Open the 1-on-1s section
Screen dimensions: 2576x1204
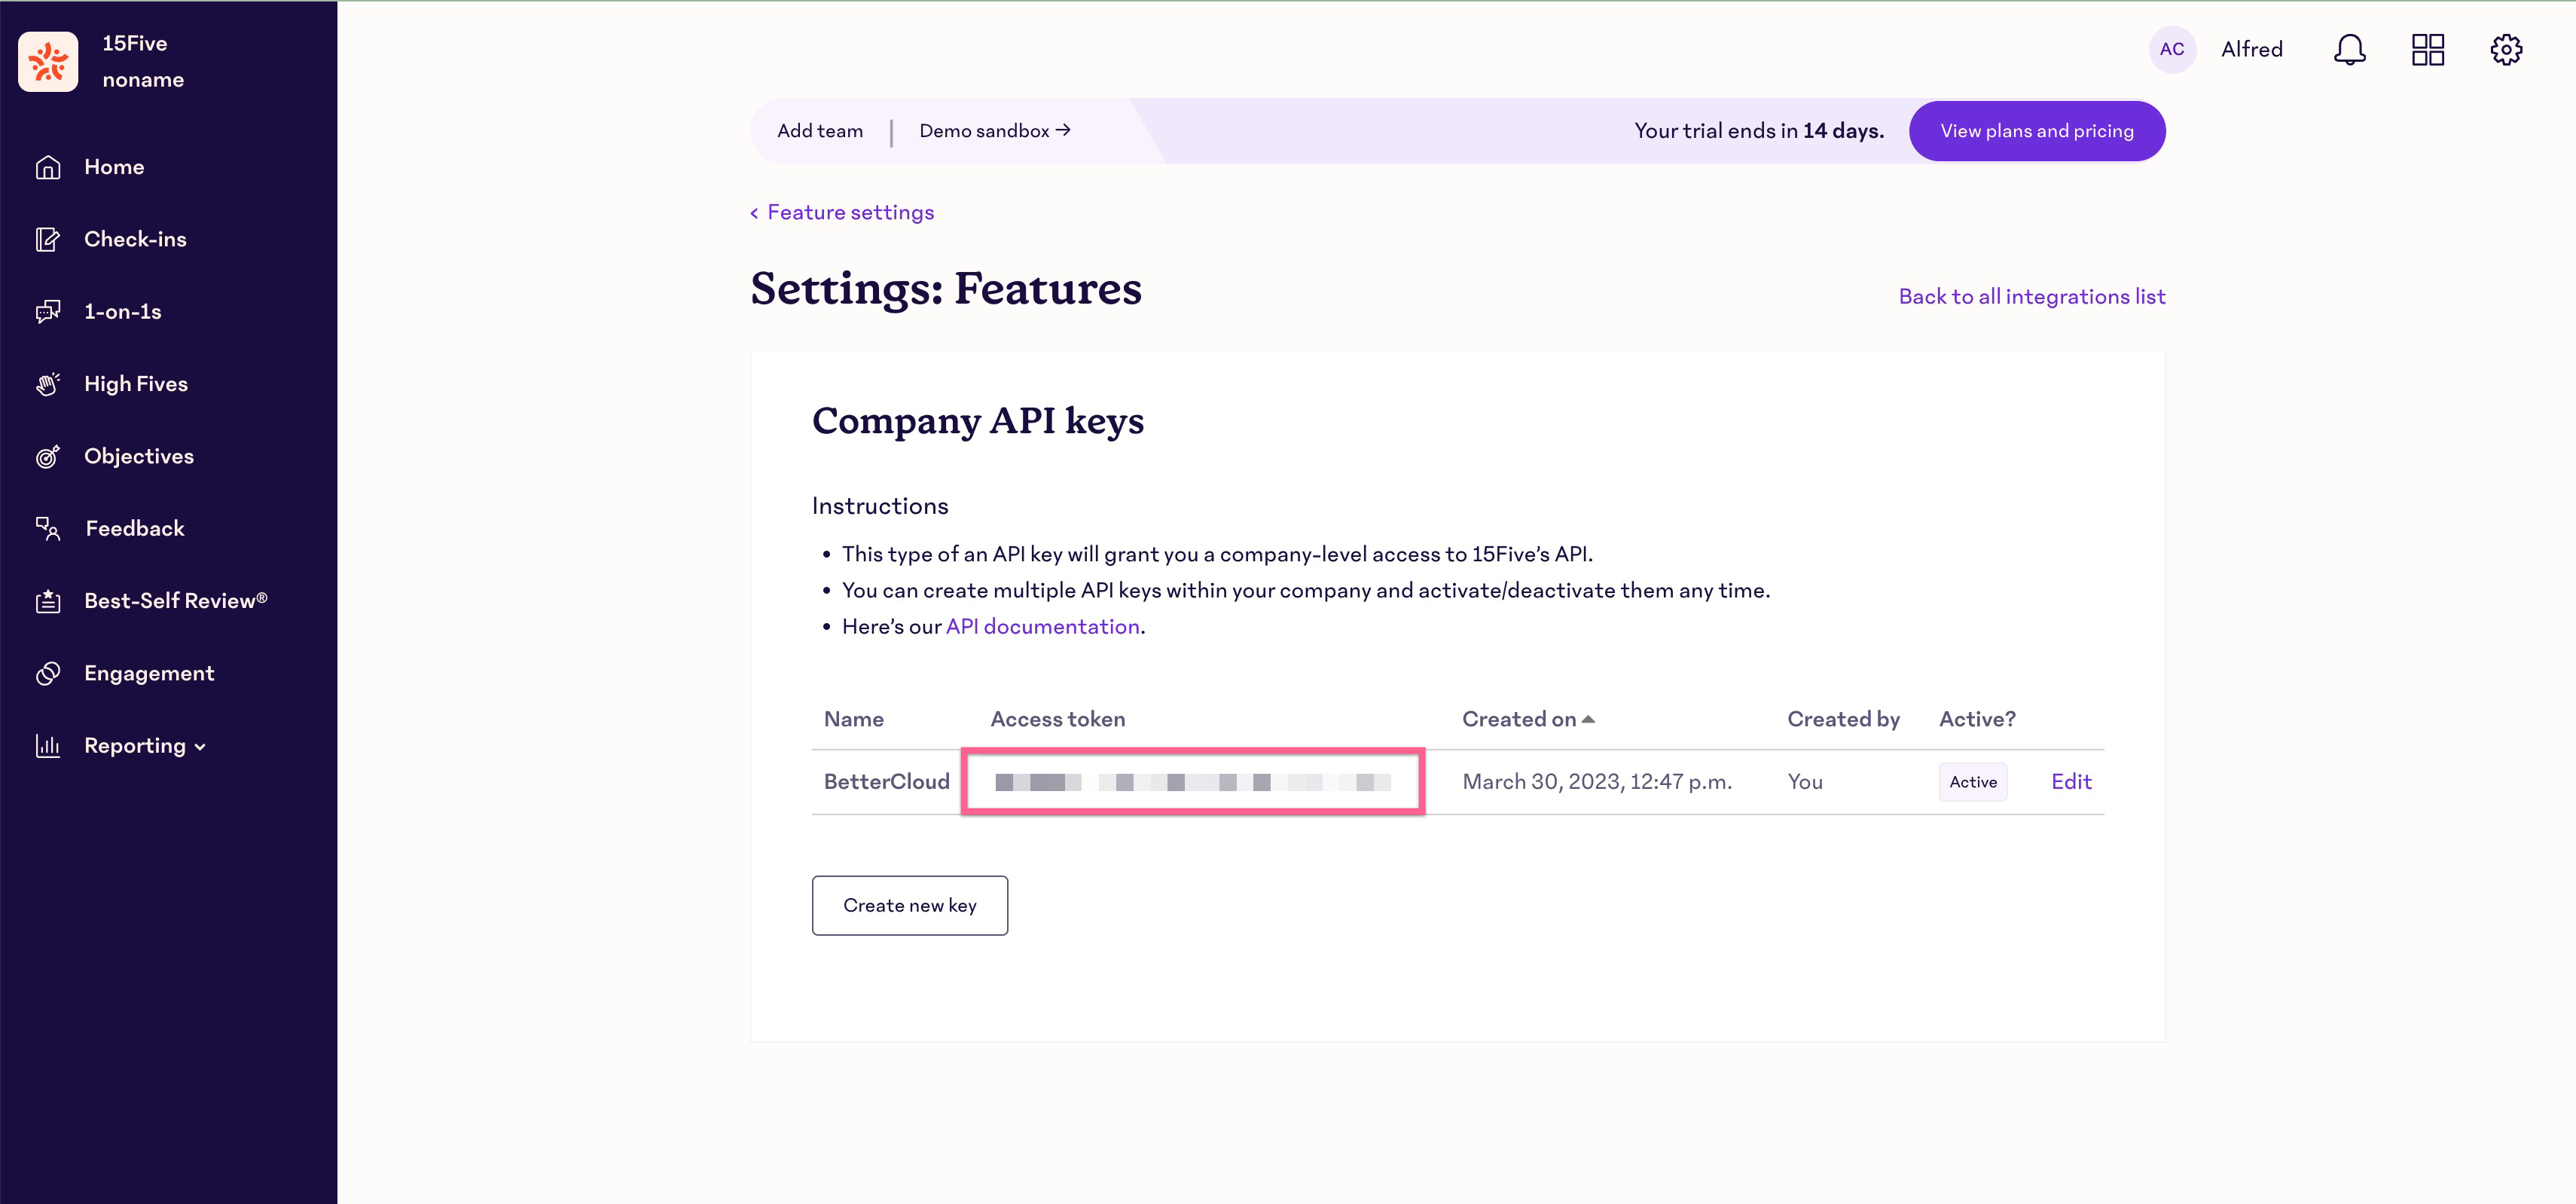tap(121, 311)
